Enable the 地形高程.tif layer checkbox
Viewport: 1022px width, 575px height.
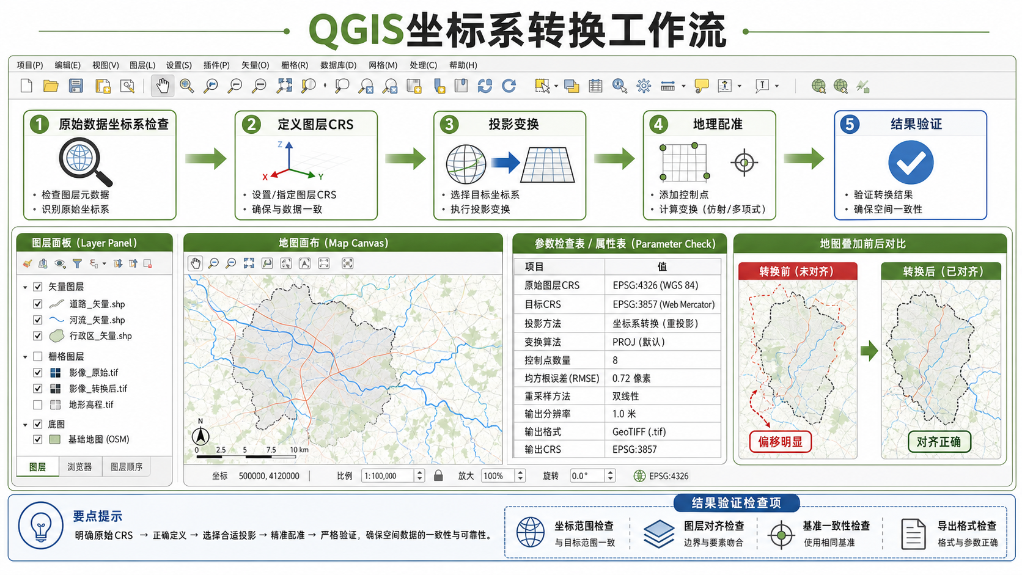tap(38, 405)
